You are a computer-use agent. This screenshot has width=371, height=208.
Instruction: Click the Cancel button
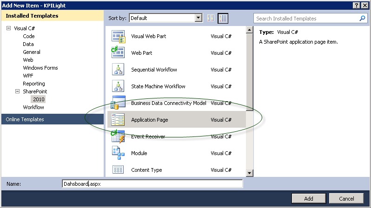click(346, 199)
